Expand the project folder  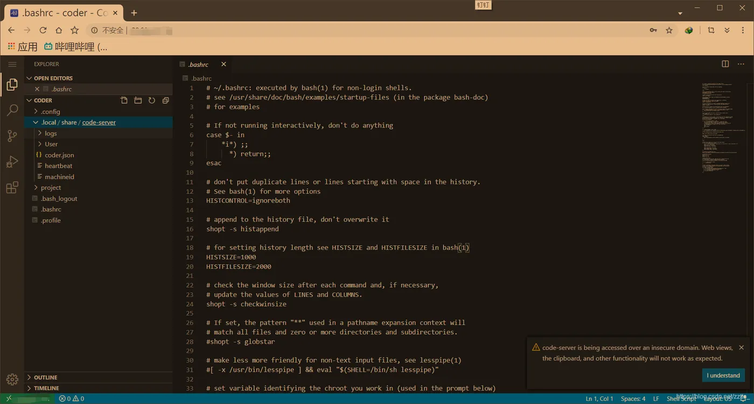[x=99, y=188]
